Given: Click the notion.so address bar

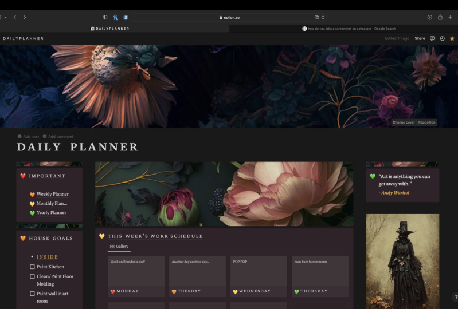Looking at the screenshot, I should click(229, 18).
